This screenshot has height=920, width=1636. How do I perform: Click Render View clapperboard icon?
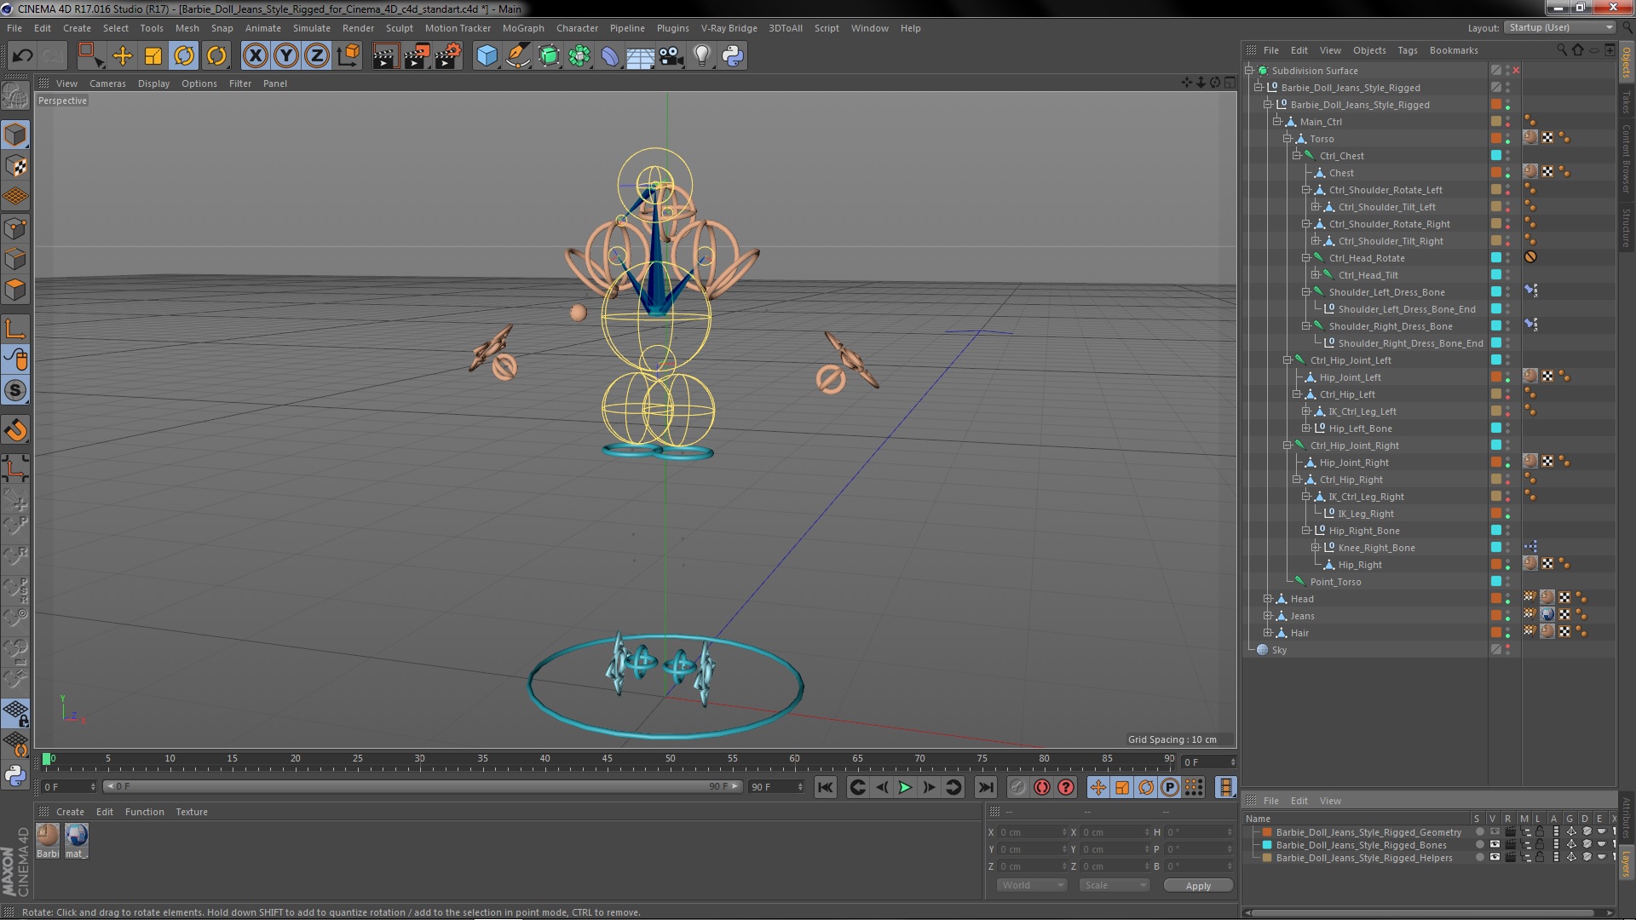click(x=384, y=56)
